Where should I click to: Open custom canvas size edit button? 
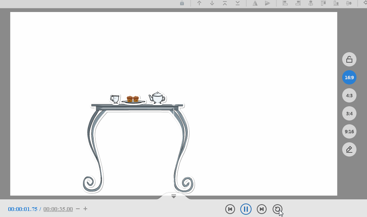[x=349, y=149]
